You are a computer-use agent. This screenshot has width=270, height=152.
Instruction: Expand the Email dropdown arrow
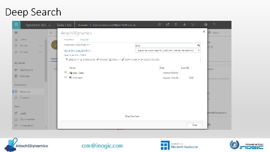pyautogui.click(x=120, y=60)
